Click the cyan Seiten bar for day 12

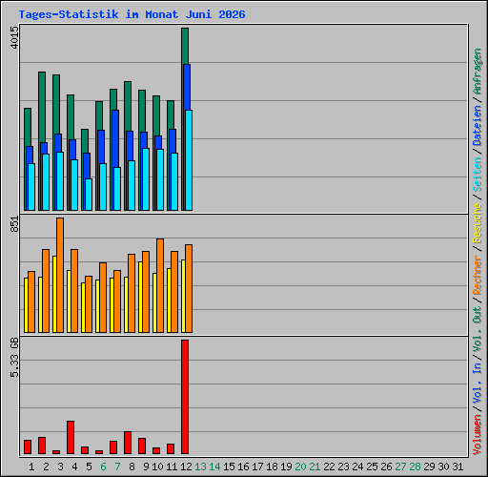coord(189,160)
